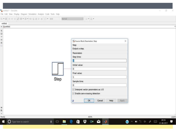176x132 pixels.
Task: Open the Windows Start menu
Action: [3, 122]
